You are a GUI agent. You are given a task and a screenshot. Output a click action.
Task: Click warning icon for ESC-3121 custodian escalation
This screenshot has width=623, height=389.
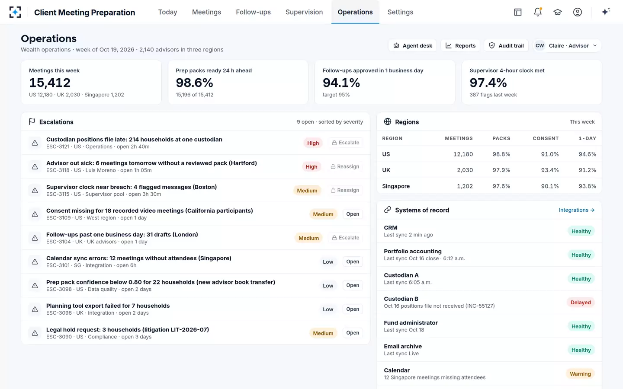35,143
